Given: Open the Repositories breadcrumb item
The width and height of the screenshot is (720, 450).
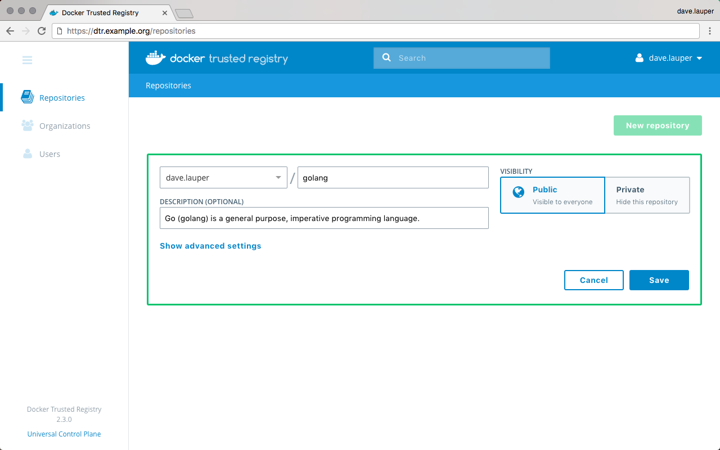Looking at the screenshot, I should click(168, 85).
